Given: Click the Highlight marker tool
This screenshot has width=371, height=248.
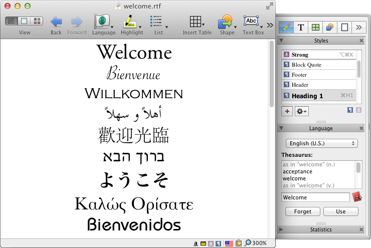Looking at the screenshot, I should (x=130, y=22).
